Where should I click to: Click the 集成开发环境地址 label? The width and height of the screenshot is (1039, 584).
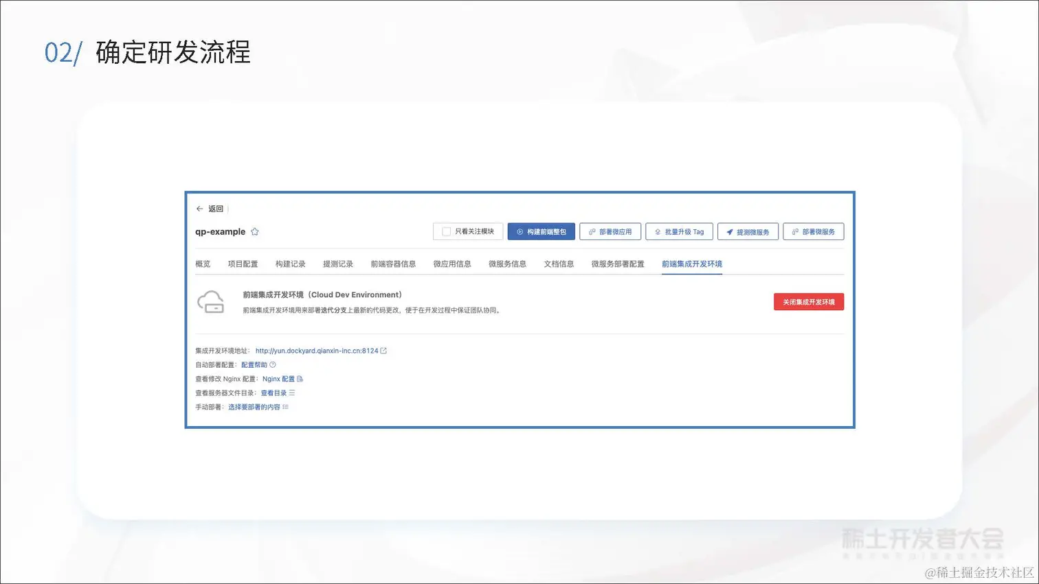tap(223, 351)
